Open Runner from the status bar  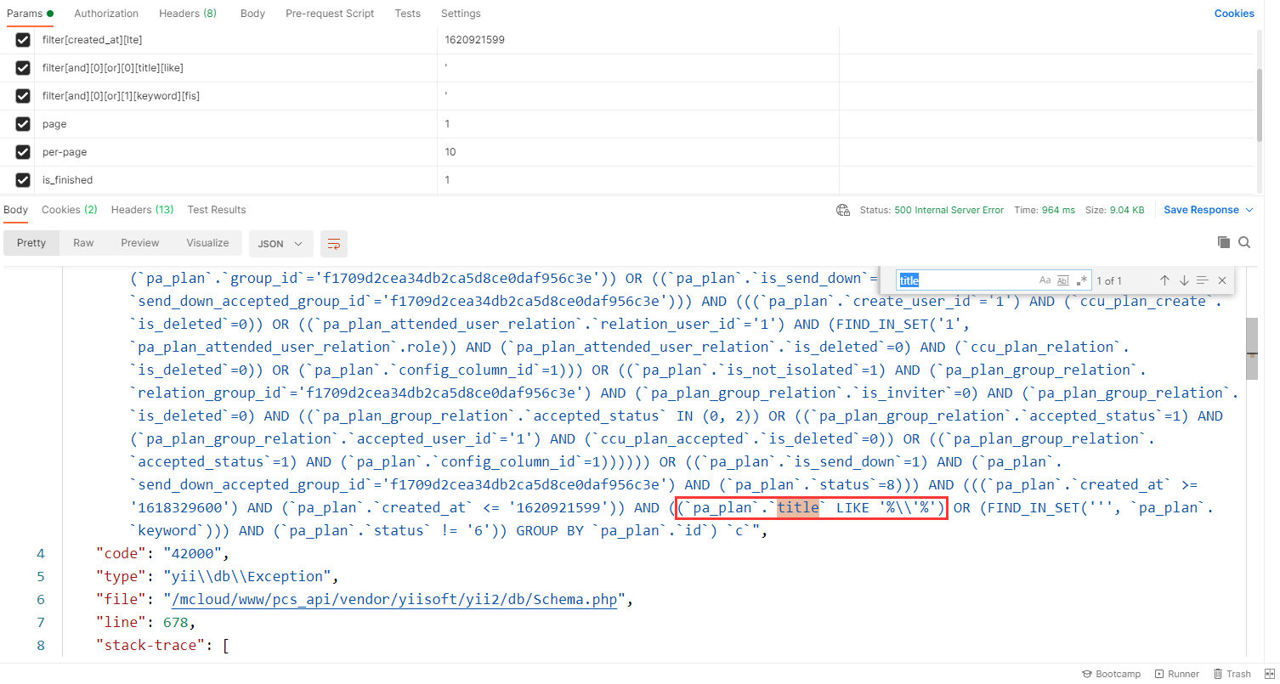[x=1176, y=674]
